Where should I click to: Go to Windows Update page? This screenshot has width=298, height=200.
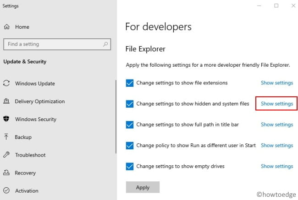tap(35, 84)
